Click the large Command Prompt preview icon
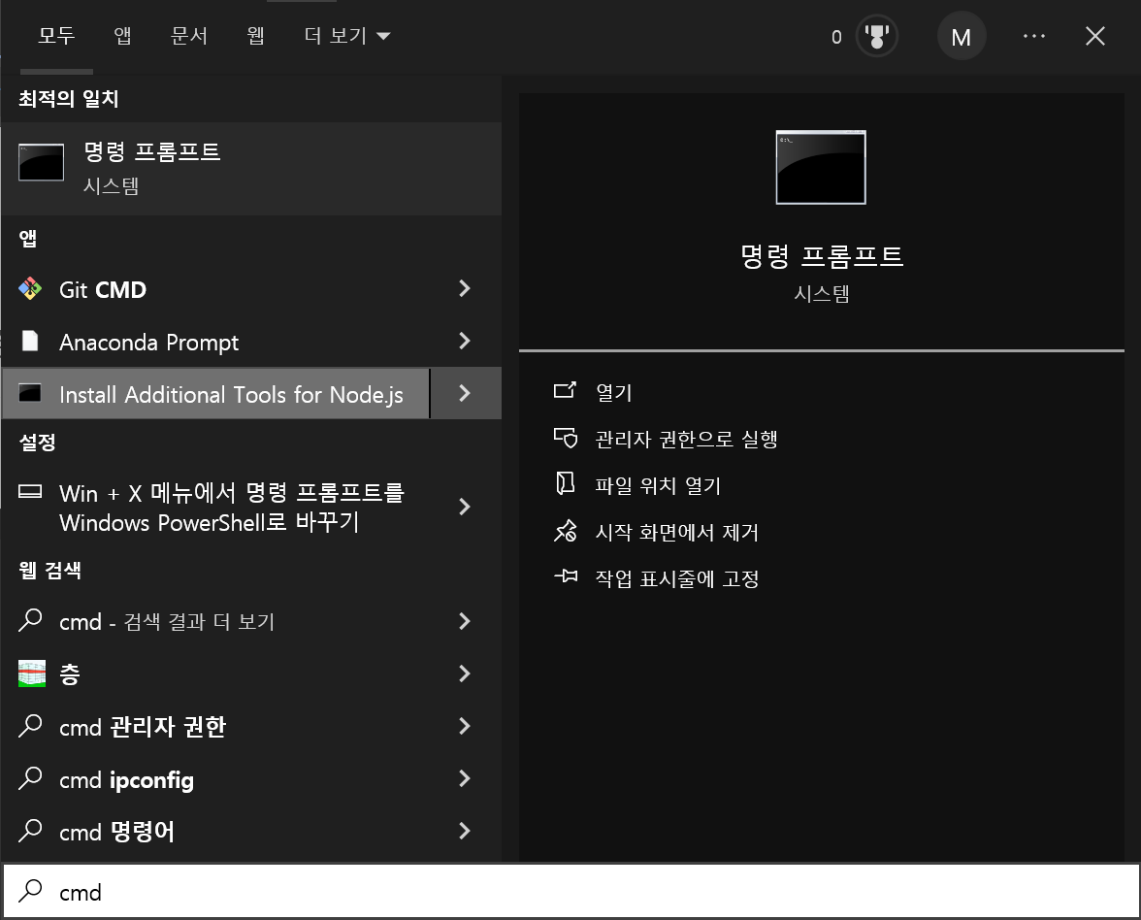Screen dimensions: 1141x920 click(821, 167)
